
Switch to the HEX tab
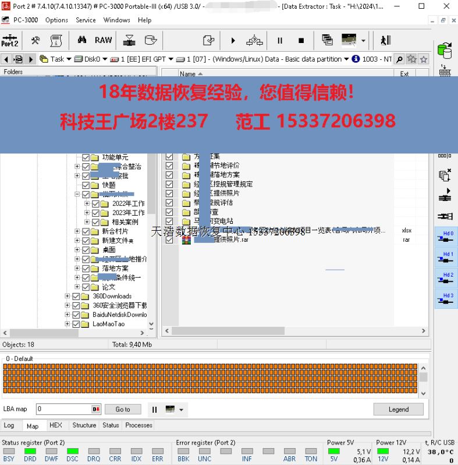(x=56, y=425)
